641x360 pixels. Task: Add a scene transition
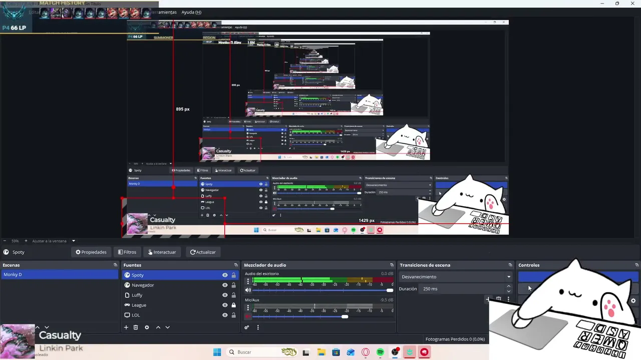pos(487,299)
